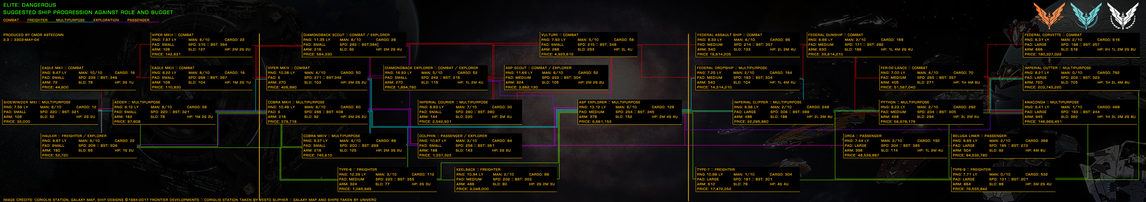Click "EAGLE MKII :: COMBAT" card title
The width and height of the screenshot is (1146, 202).
click(x=63, y=68)
